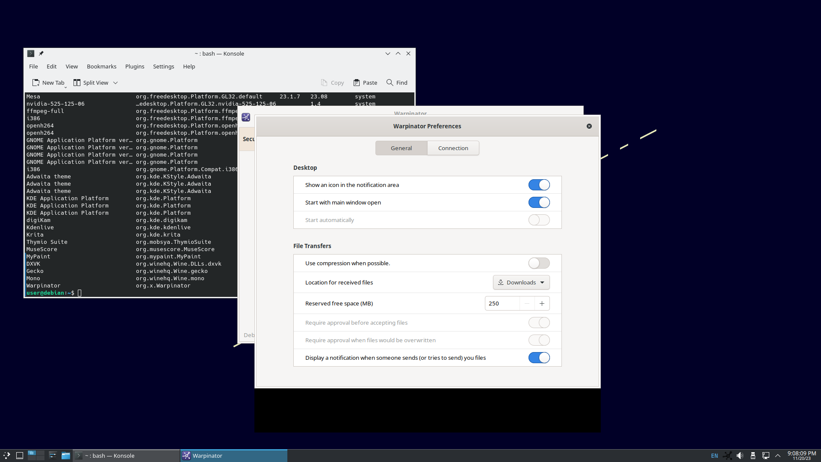
Task: Open the file manager folder icon in the taskbar
Action: point(65,456)
